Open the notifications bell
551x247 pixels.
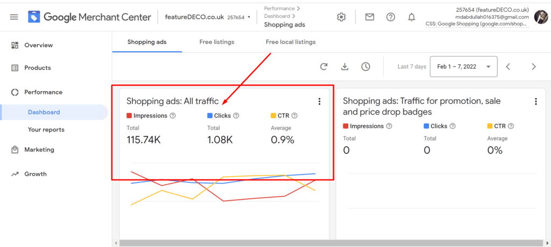(x=412, y=17)
